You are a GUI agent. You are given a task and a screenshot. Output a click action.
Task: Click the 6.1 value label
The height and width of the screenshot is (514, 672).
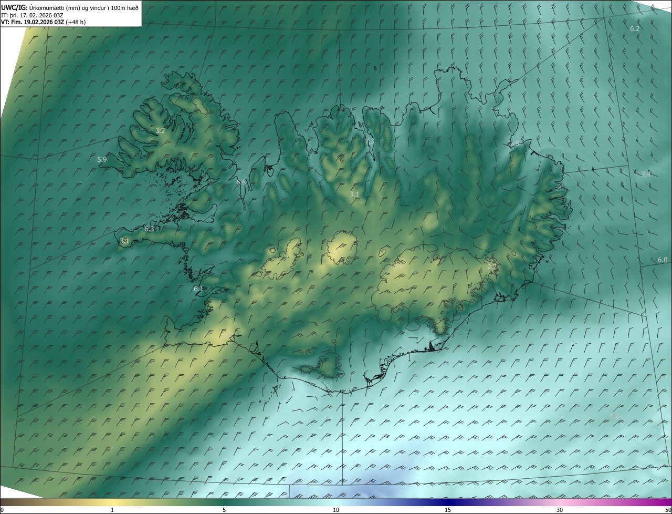pyautogui.click(x=198, y=289)
